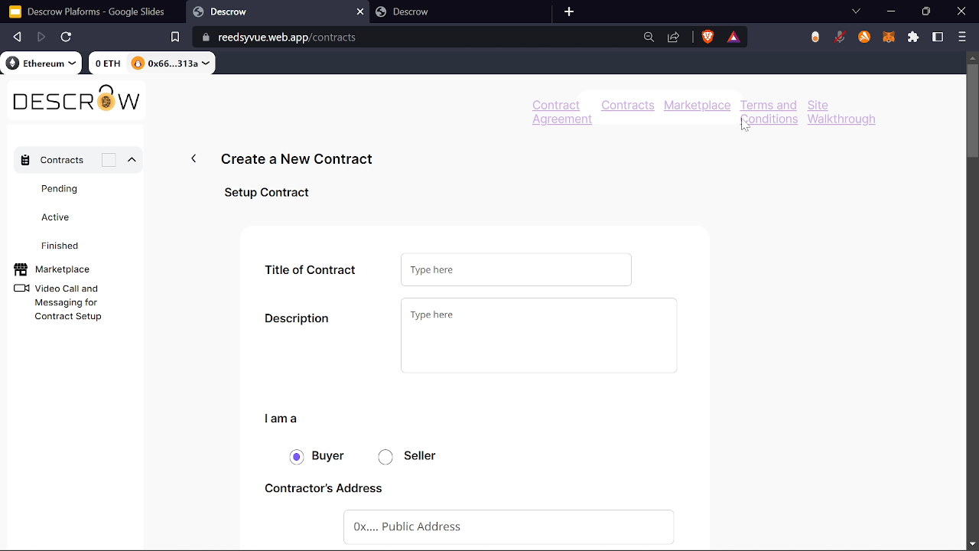Open the Ethereum network dropdown

pyautogui.click(x=42, y=64)
